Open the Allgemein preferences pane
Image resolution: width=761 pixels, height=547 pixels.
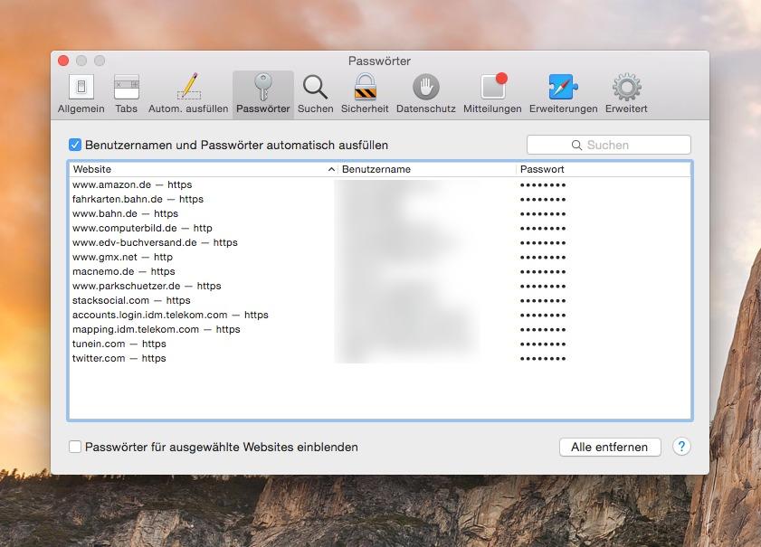[x=81, y=95]
